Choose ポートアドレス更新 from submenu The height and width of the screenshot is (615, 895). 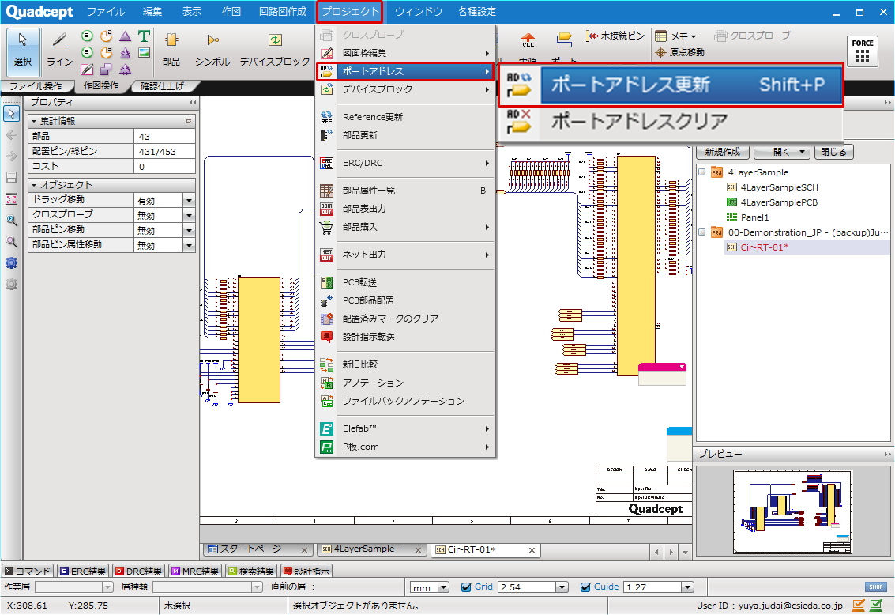pyautogui.click(x=671, y=85)
